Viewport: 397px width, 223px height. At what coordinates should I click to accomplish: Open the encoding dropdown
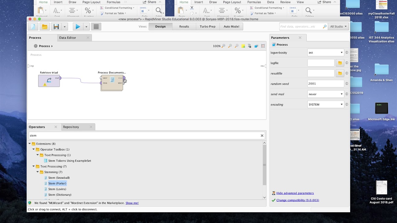click(325, 104)
